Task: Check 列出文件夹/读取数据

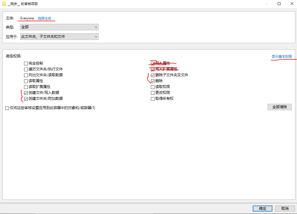Action: [25, 75]
